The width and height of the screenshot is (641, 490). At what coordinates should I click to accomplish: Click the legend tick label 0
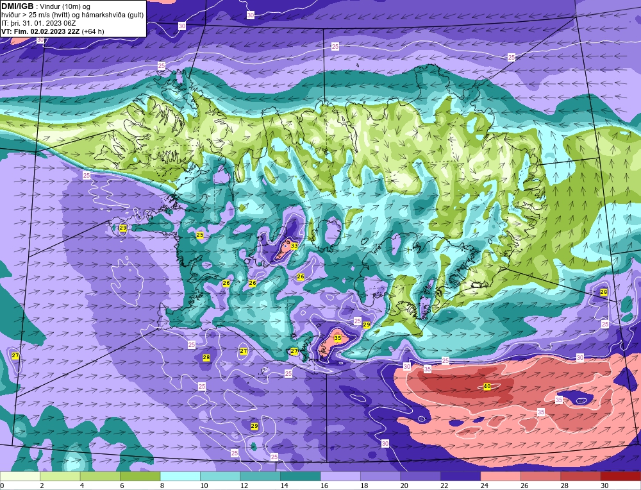click(3, 486)
